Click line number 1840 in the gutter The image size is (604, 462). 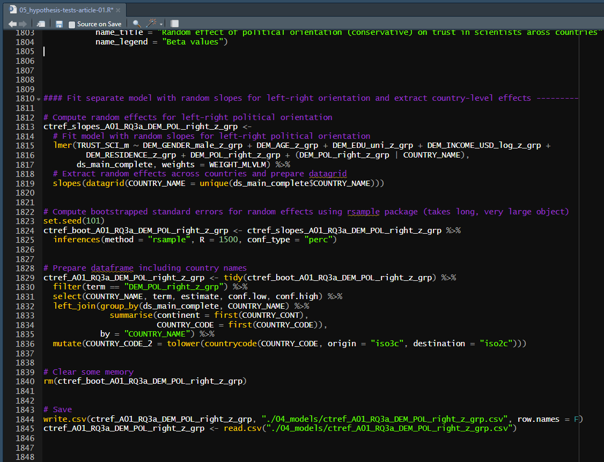25,381
